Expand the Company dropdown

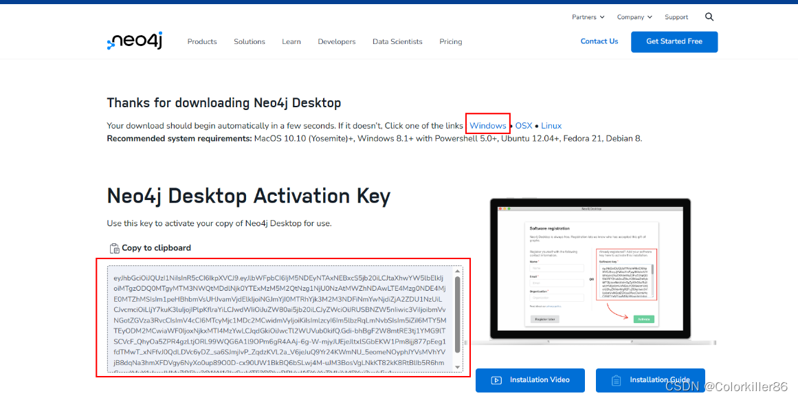click(634, 16)
